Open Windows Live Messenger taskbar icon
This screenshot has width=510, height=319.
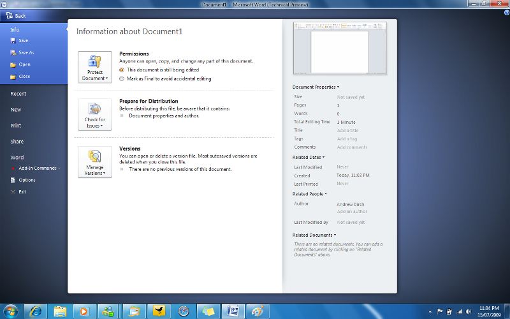pyautogui.click(x=108, y=311)
